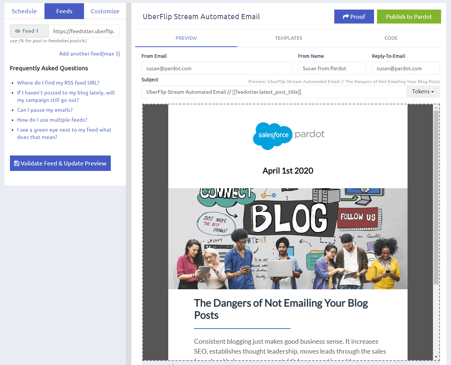Open the Schedule tab
The width and height of the screenshot is (451, 365).
(24, 11)
